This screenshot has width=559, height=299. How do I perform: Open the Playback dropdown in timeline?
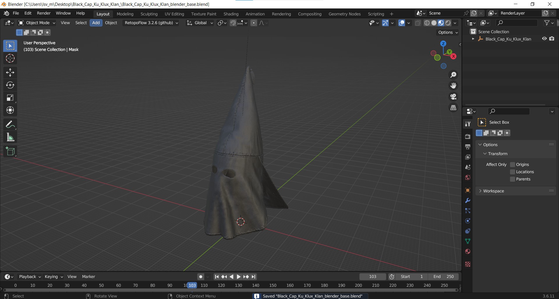[x=29, y=277]
